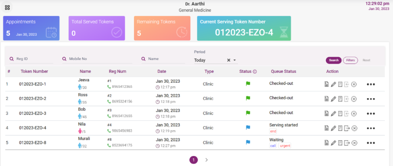This screenshot has width=393, height=166.
Task: Open the Filters button
Action: click(x=350, y=60)
